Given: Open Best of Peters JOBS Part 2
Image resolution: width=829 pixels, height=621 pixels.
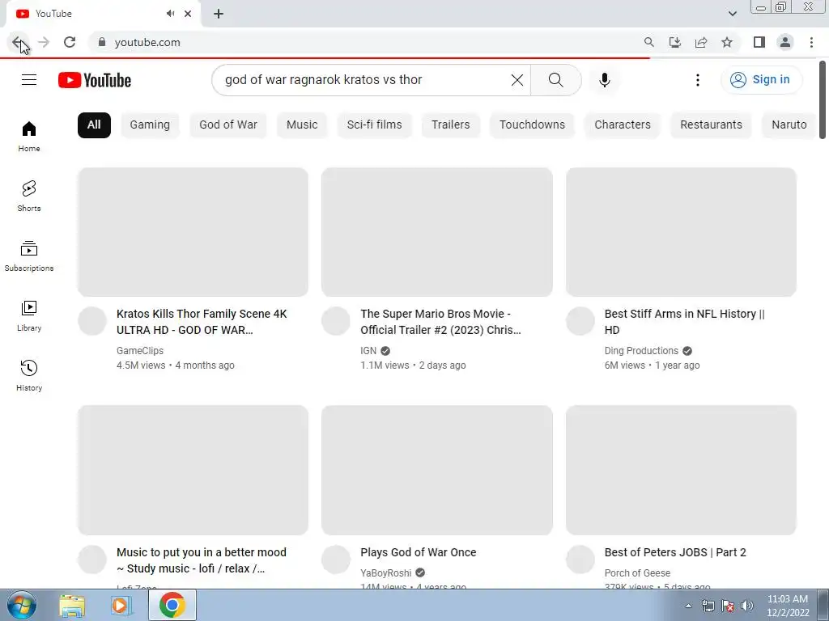Looking at the screenshot, I should click(x=675, y=552).
